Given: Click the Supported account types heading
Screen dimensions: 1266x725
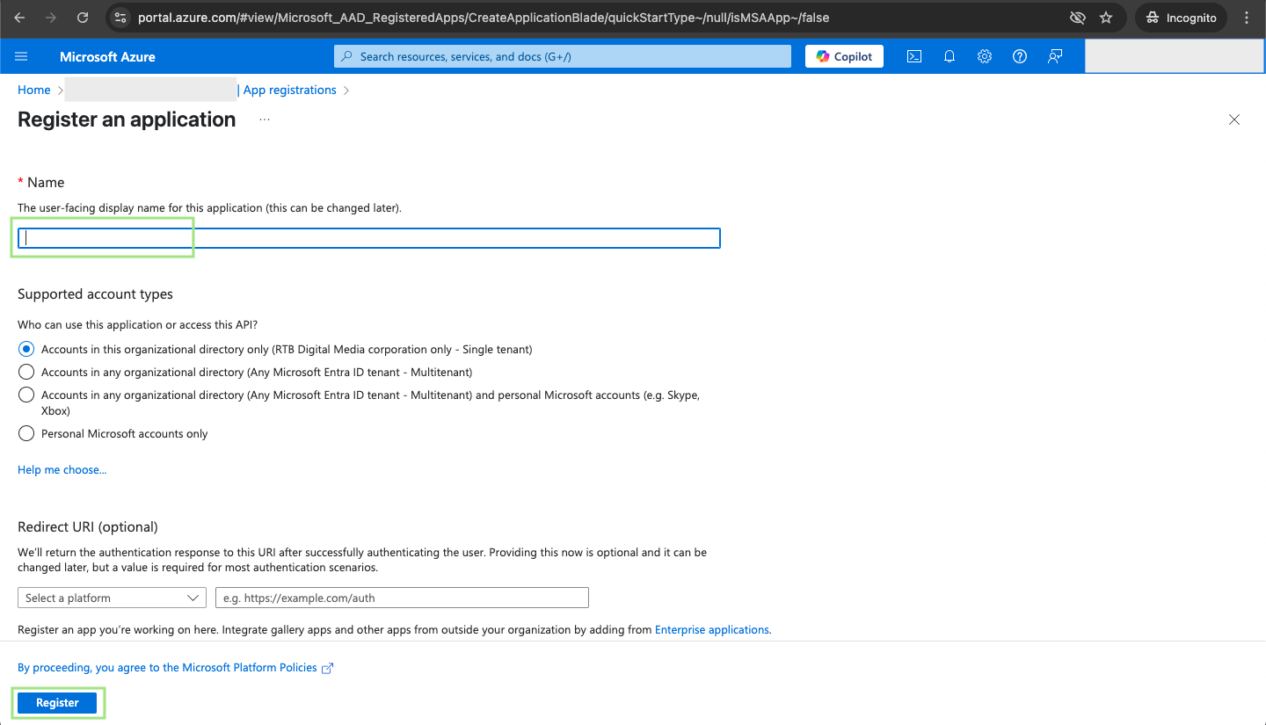Looking at the screenshot, I should [95, 294].
